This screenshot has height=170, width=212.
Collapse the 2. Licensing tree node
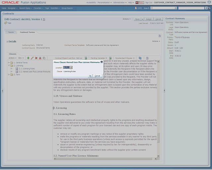(9, 65)
